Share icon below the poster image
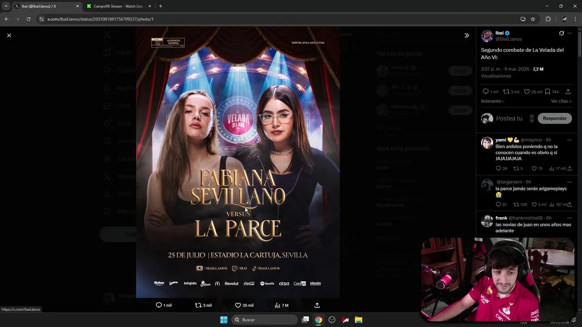The height and width of the screenshot is (327, 582). pos(317,305)
